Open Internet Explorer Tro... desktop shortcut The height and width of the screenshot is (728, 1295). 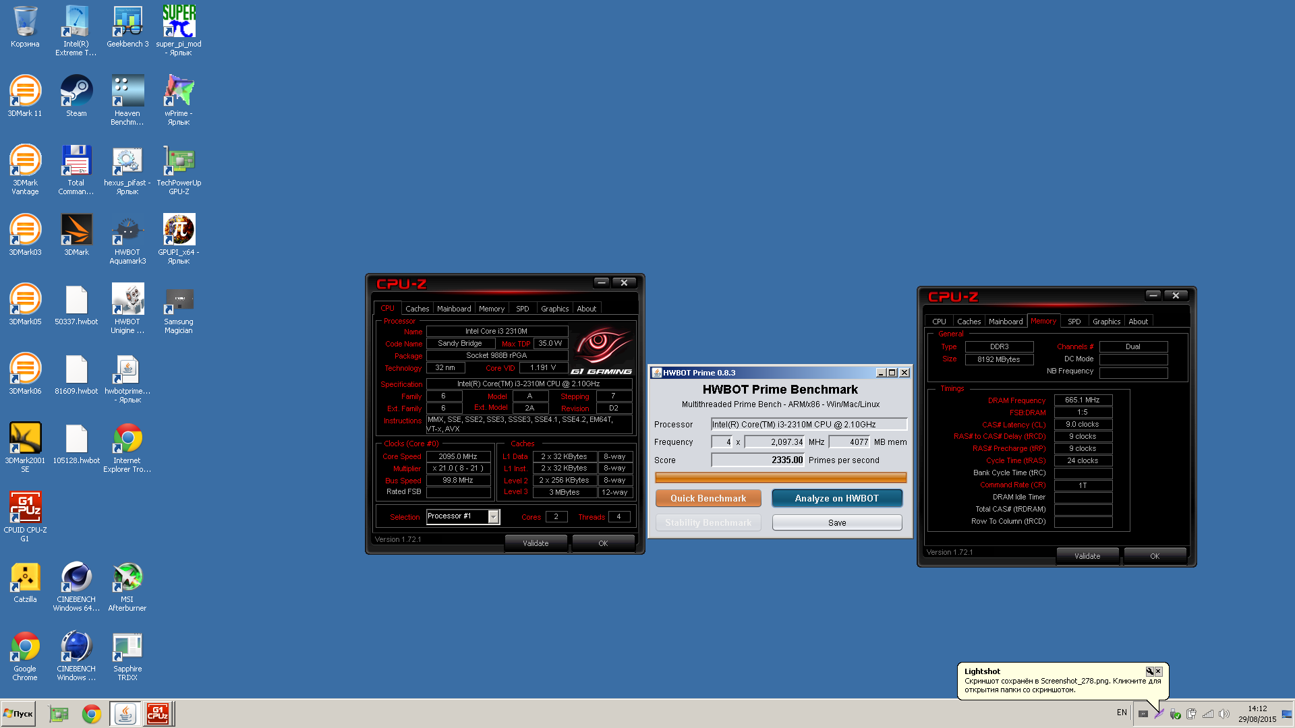point(127,447)
